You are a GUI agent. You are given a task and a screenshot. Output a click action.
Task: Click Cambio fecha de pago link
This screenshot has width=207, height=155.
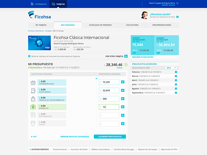(x=124, y=149)
